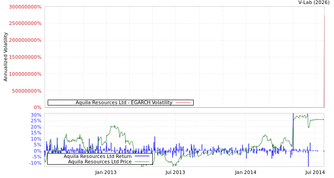The image size is (334, 178).
Task: Click the 20% return axis label
Action: click(36, 127)
